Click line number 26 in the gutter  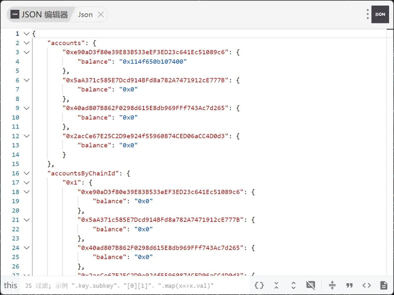pos(15,266)
